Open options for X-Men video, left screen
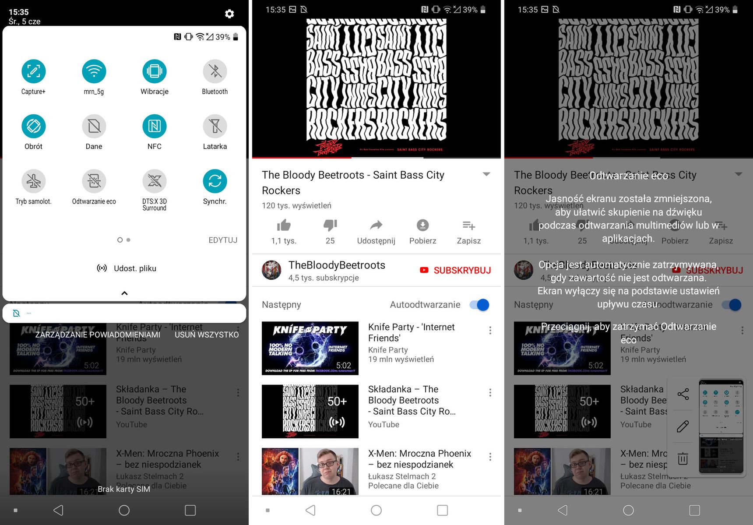 [x=238, y=457]
